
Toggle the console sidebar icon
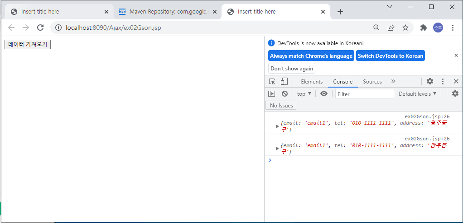[271, 93]
